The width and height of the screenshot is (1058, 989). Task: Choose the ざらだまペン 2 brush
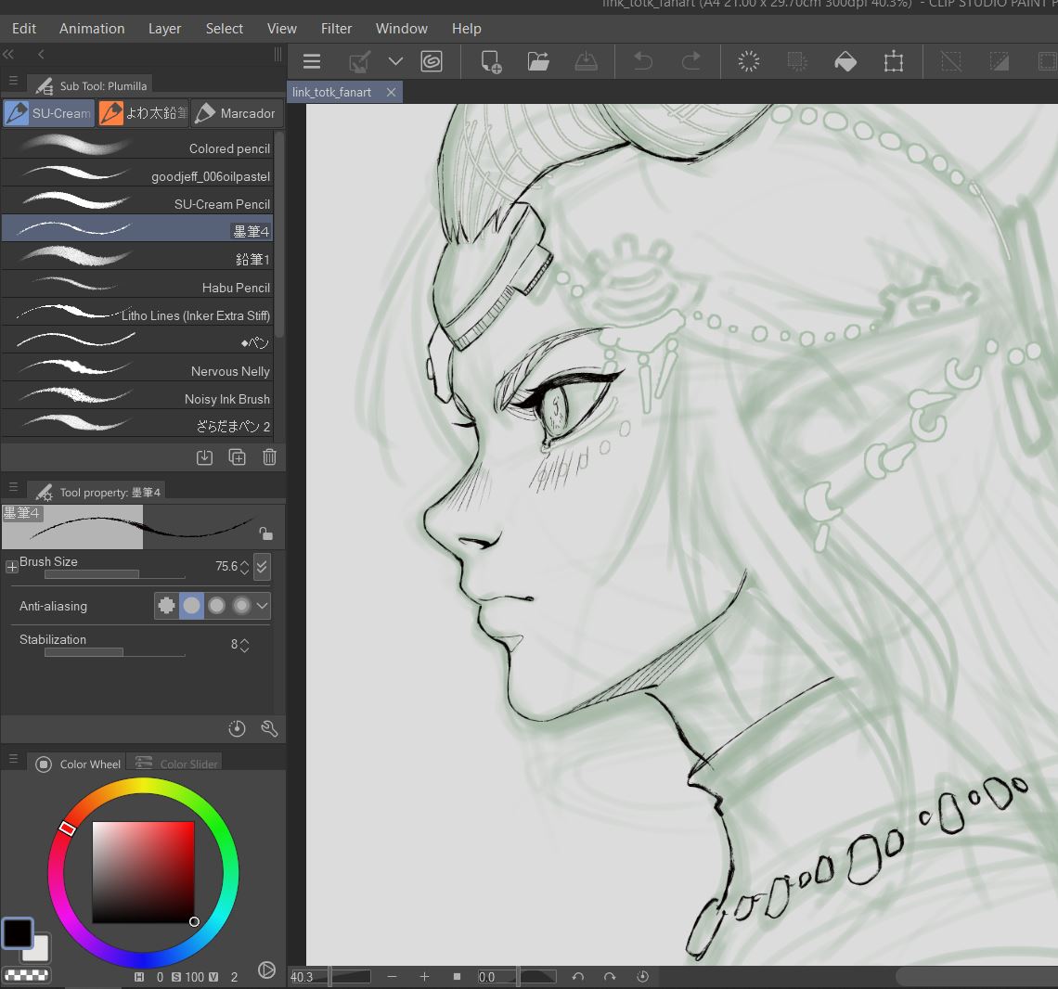(x=137, y=423)
